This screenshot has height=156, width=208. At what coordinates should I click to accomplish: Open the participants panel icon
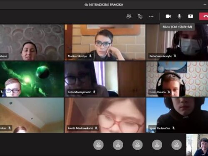point(129,16)
